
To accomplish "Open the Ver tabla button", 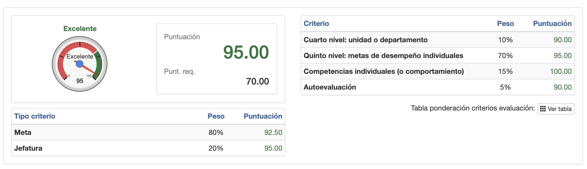I will 556,109.
